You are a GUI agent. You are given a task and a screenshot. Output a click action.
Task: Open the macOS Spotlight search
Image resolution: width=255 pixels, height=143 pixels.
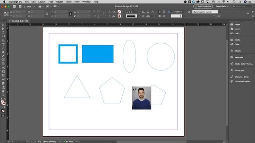[240, 2]
